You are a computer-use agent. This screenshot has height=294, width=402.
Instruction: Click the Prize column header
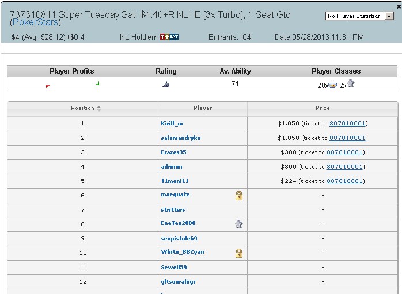pyautogui.click(x=323, y=108)
